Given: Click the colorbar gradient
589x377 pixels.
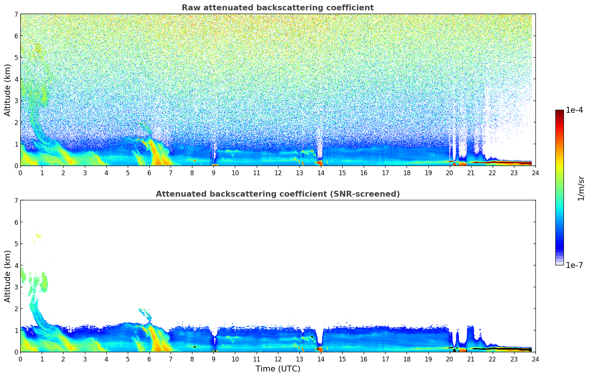Looking at the screenshot, I should pyautogui.click(x=559, y=187).
